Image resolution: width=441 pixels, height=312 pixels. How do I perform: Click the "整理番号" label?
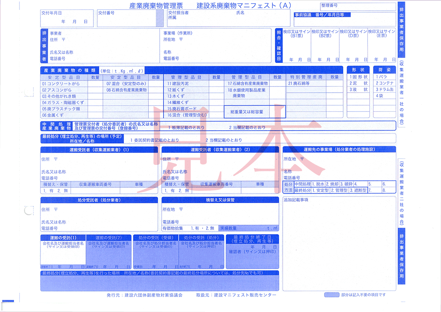[329, 6]
